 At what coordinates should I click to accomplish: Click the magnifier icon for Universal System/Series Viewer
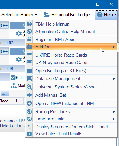pyautogui.click(x=29, y=87)
